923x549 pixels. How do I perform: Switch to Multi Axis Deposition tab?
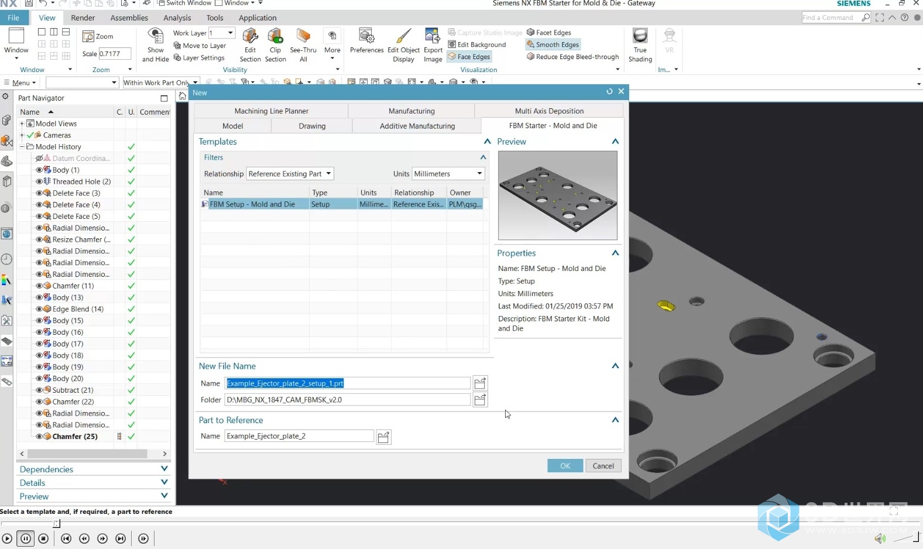[x=549, y=111]
